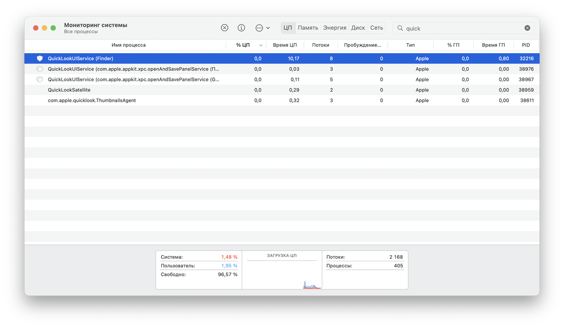
Task: Click the Свободно 96,57 % value
Action: (228, 274)
